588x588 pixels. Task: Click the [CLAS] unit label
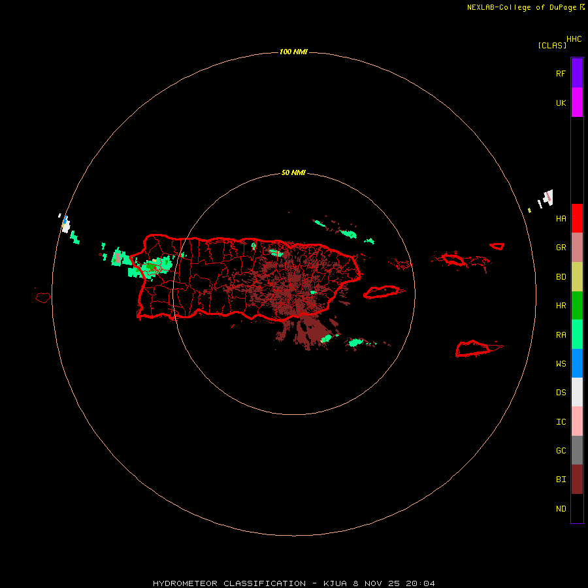[x=552, y=45]
